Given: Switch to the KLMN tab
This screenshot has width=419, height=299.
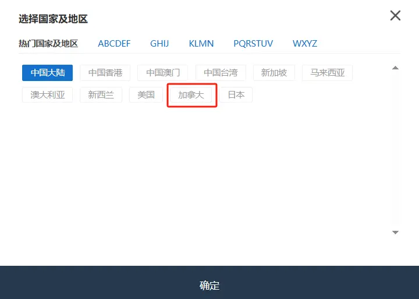Looking at the screenshot, I should [x=201, y=44].
